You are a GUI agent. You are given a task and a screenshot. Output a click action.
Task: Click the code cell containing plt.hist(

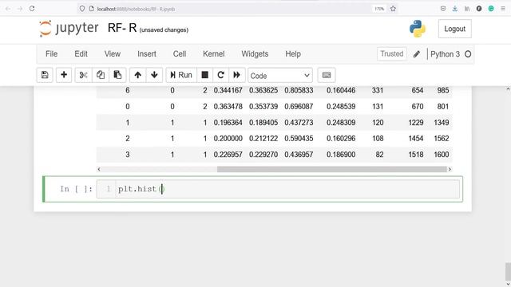[x=278, y=189]
